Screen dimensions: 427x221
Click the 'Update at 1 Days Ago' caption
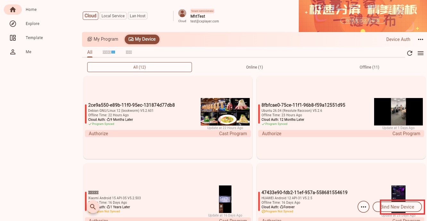coord(398,128)
